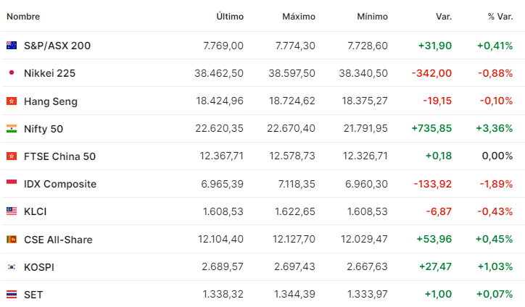Screen dimensions: 525x307
Task: Click the Hong Kong flag beside Hang Seng
Action: click(x=12, y=101)
